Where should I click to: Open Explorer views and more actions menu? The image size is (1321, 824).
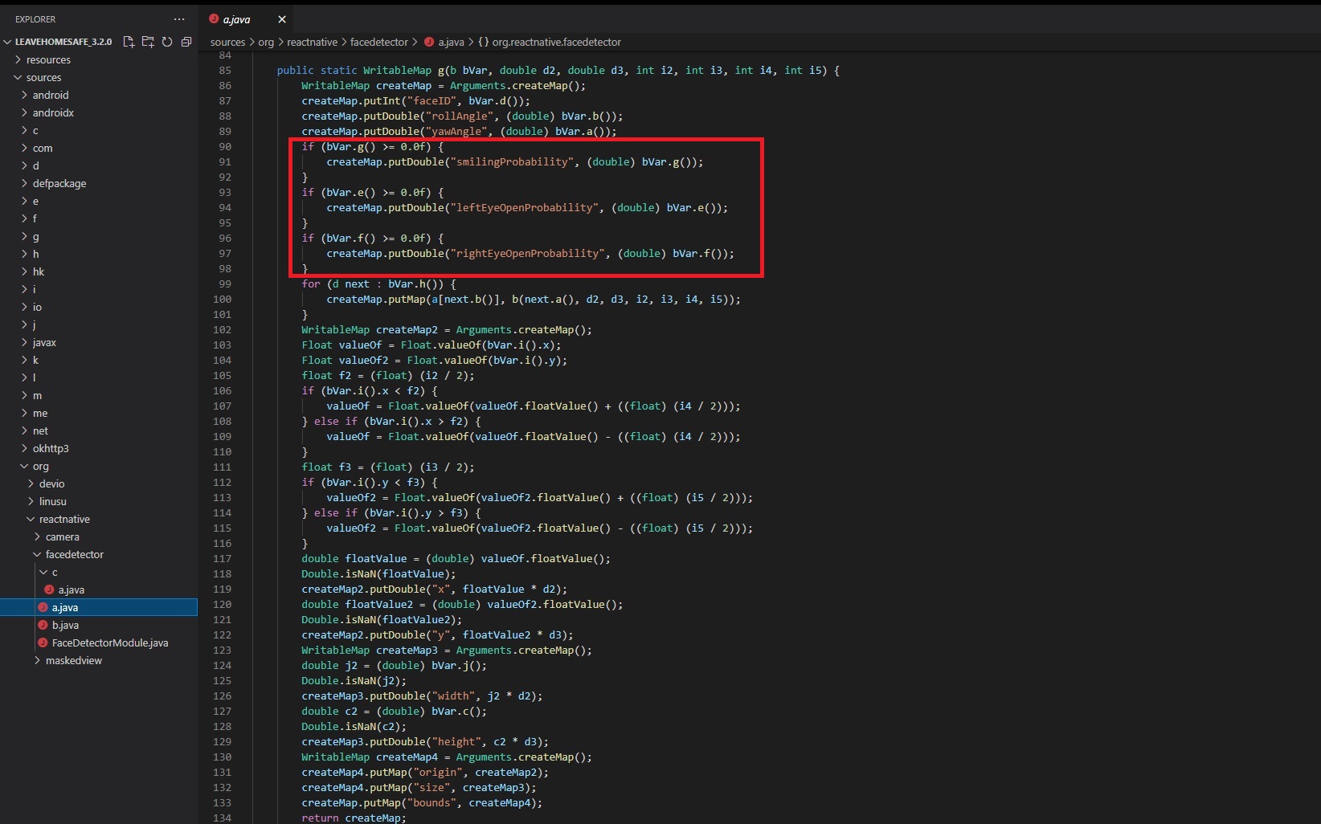coord(178,19)
